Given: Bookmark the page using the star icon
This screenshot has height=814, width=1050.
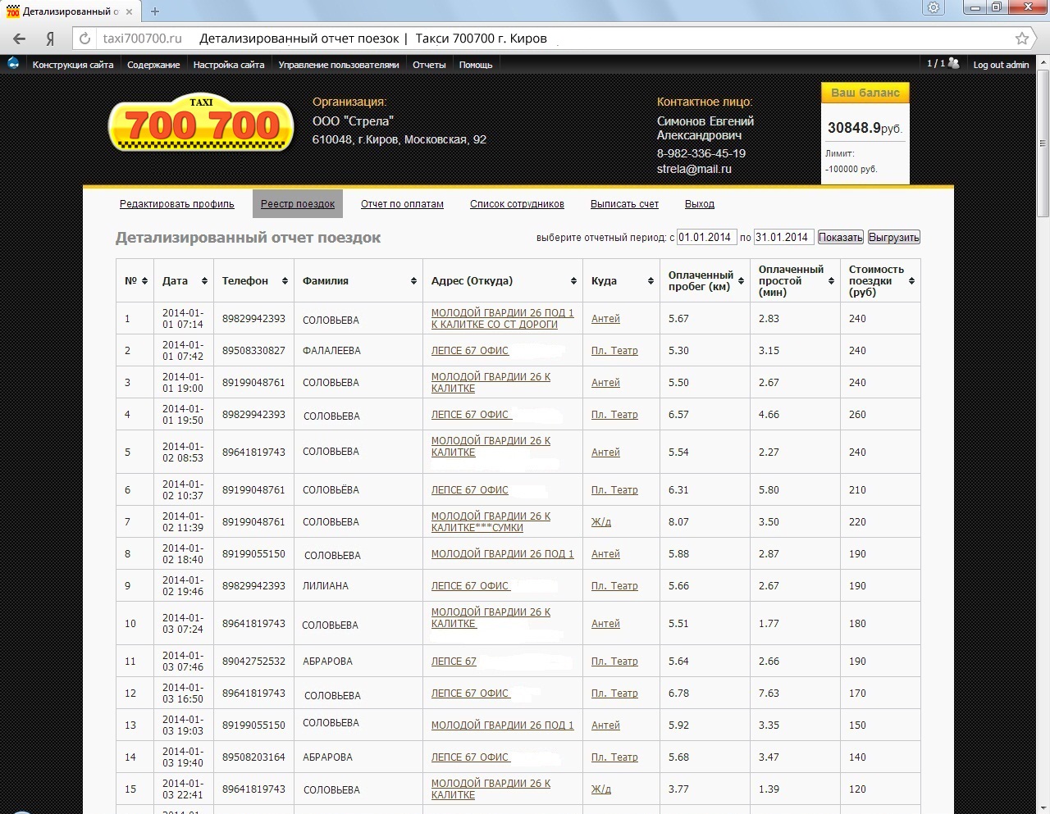Looking at the screenshot, I should [x=1021, y=39].
